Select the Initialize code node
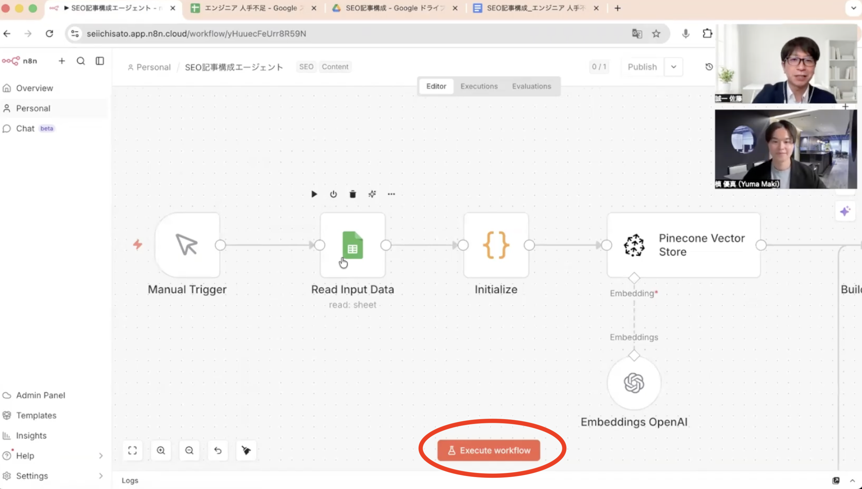This screenshot has width=862, height=489. click(496, 245)
